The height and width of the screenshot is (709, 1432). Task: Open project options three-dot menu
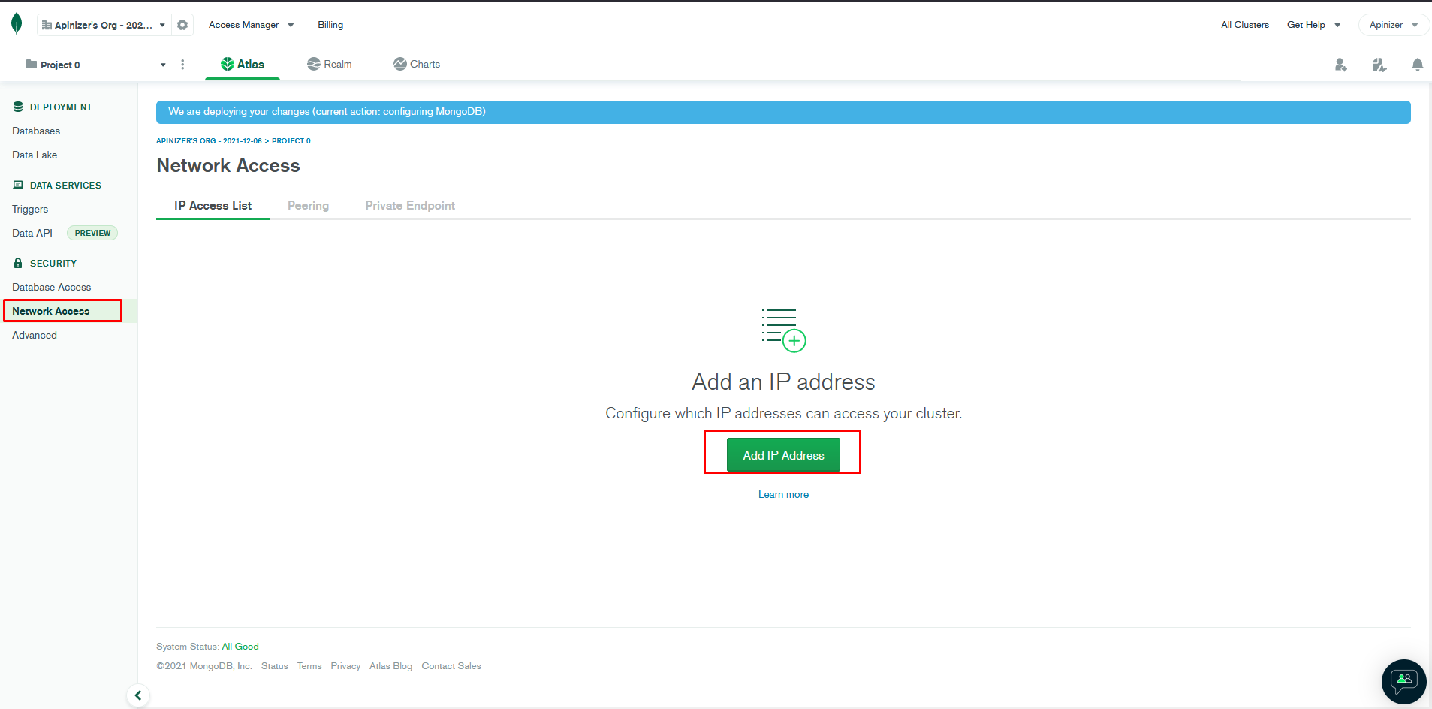point(182,65)
